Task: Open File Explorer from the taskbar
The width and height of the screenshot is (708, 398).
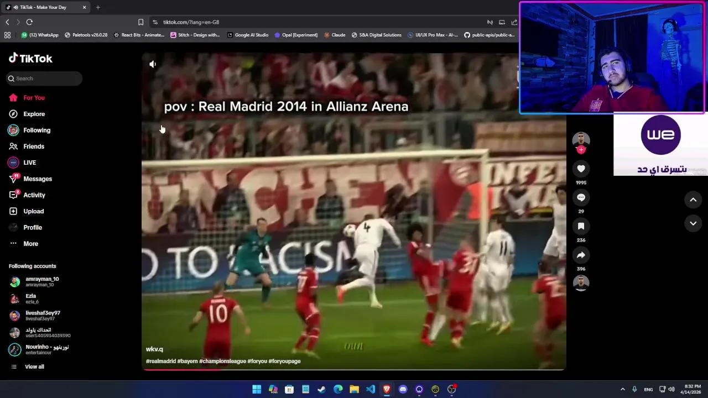Action: [354, 389]
